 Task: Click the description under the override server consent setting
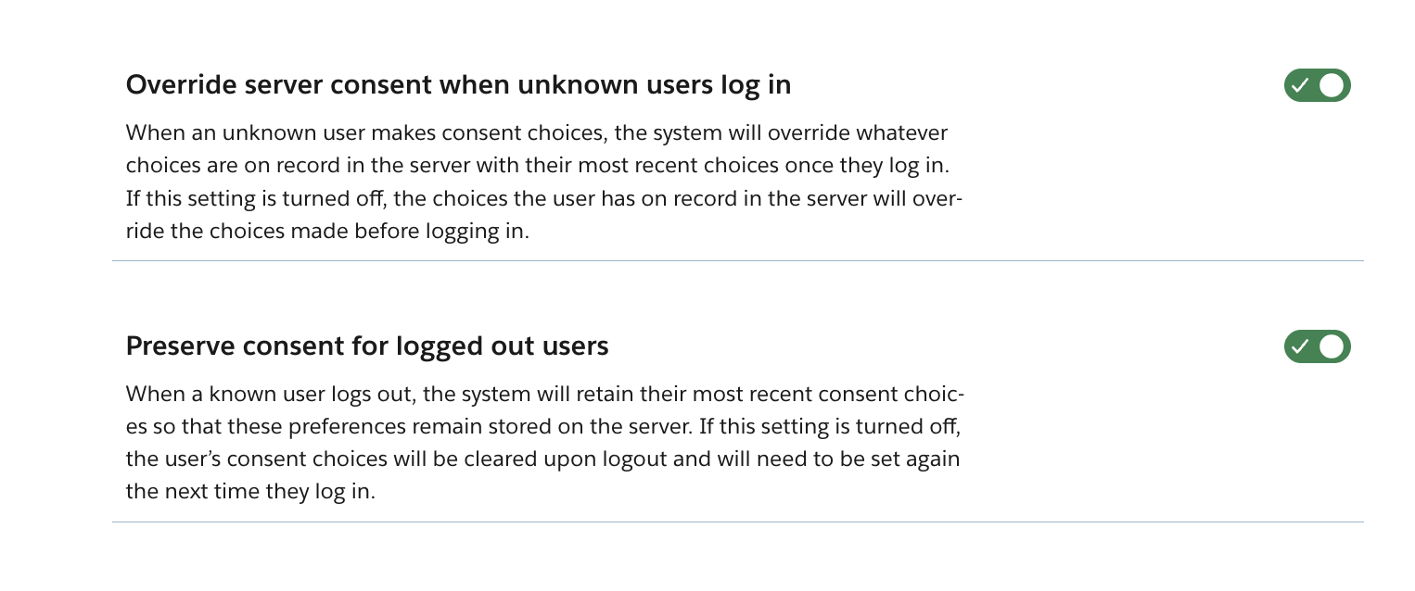[544, 182]
